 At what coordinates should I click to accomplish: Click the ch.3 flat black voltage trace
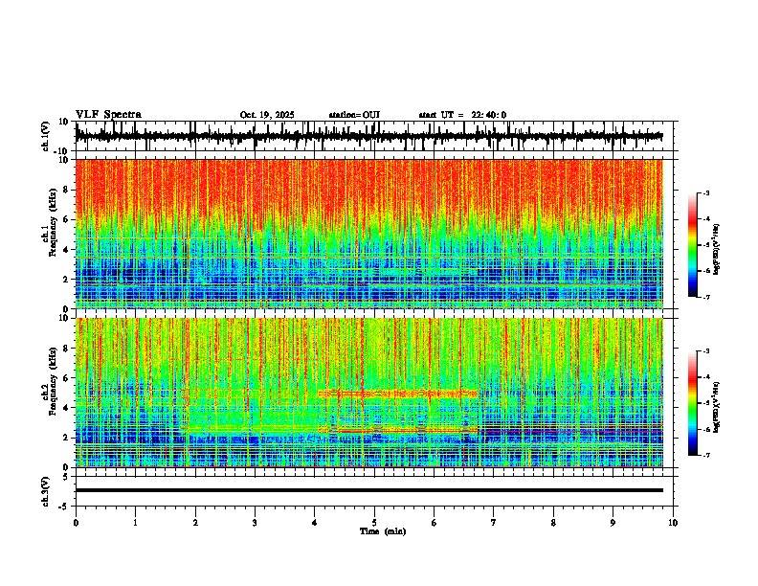tap(368, 490)
